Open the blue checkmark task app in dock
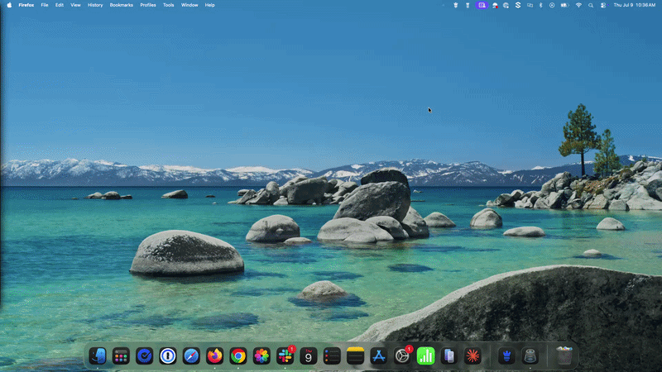662x372 pixels. (x=144, y=356)
